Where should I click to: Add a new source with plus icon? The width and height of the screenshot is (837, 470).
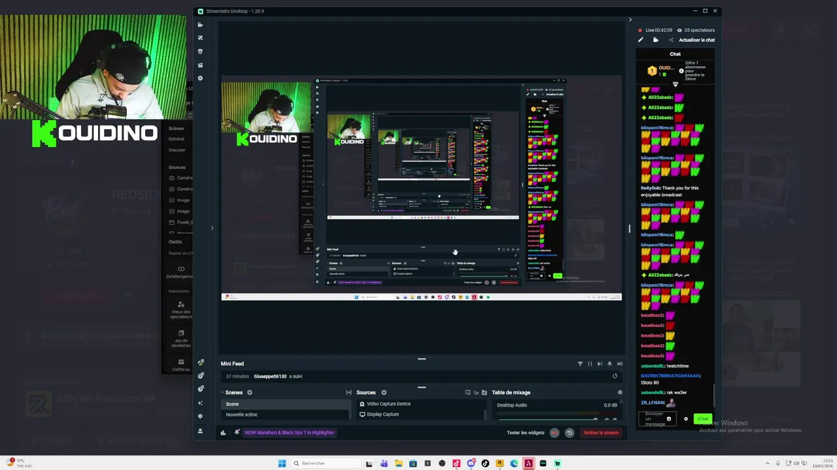point(384,392)
